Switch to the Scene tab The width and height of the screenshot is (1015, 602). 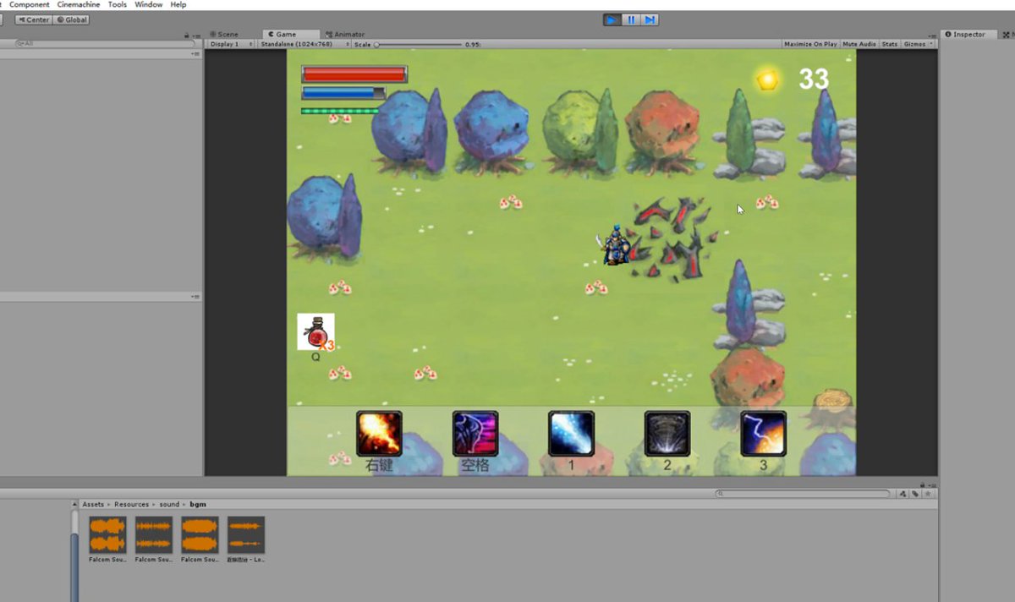coord(224,34)
